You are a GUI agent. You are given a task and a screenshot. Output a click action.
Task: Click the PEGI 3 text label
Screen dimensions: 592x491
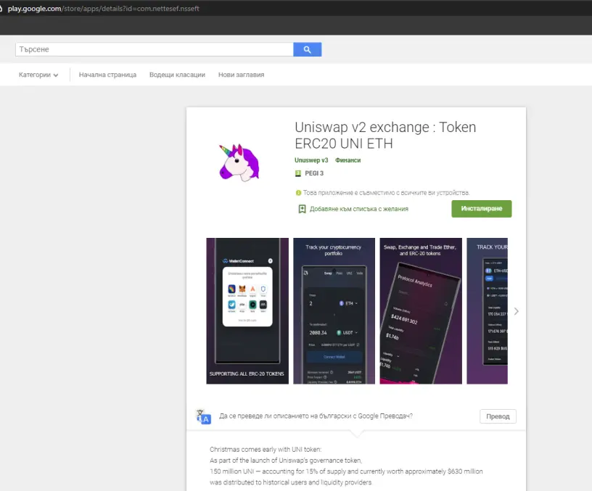314,173
